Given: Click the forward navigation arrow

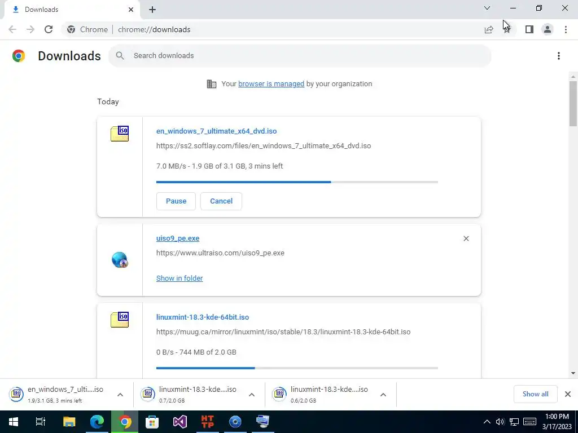Looking at the screenshot, I should tap(30, 29).
